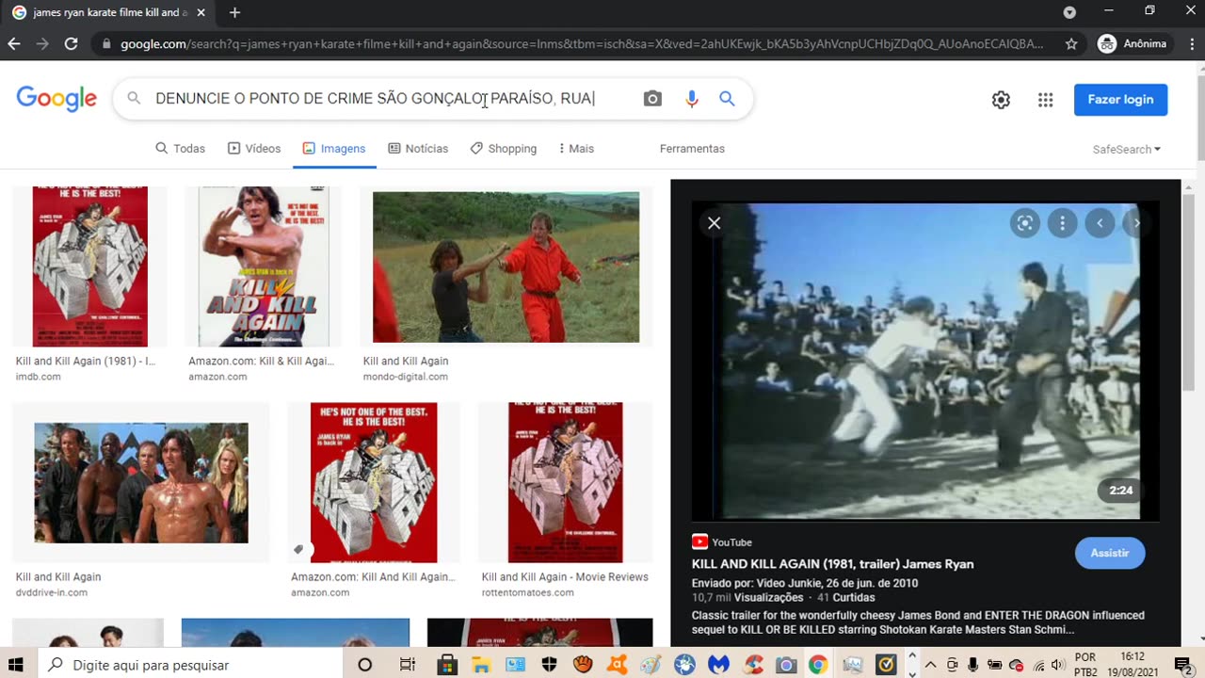Click taskbar search box
The image size is (1205, 678).
190,665
